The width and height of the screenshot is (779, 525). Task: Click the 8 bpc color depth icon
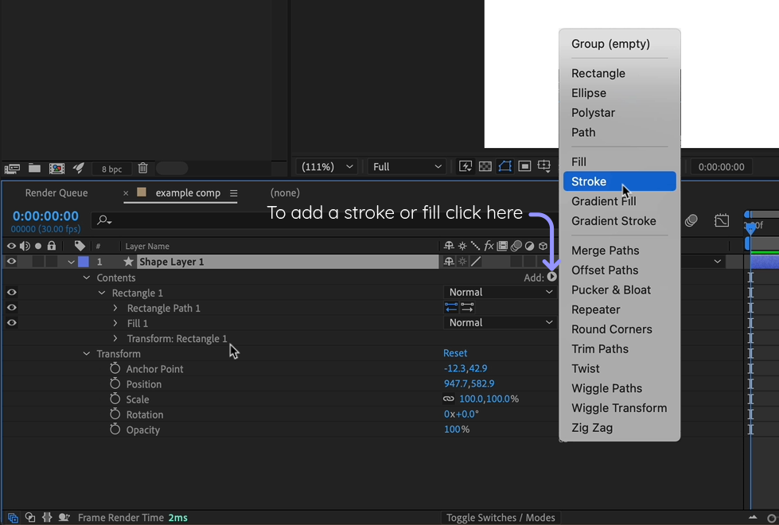tap(111, 168)
